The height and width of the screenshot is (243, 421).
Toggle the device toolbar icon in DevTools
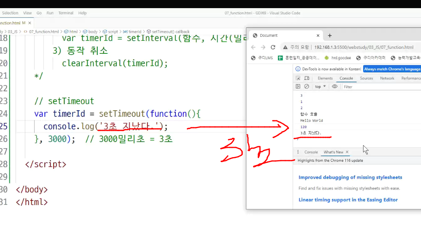(x=307, y=78)
